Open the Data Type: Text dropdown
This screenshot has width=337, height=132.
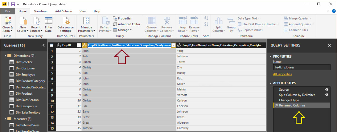(x=249, y=18)
